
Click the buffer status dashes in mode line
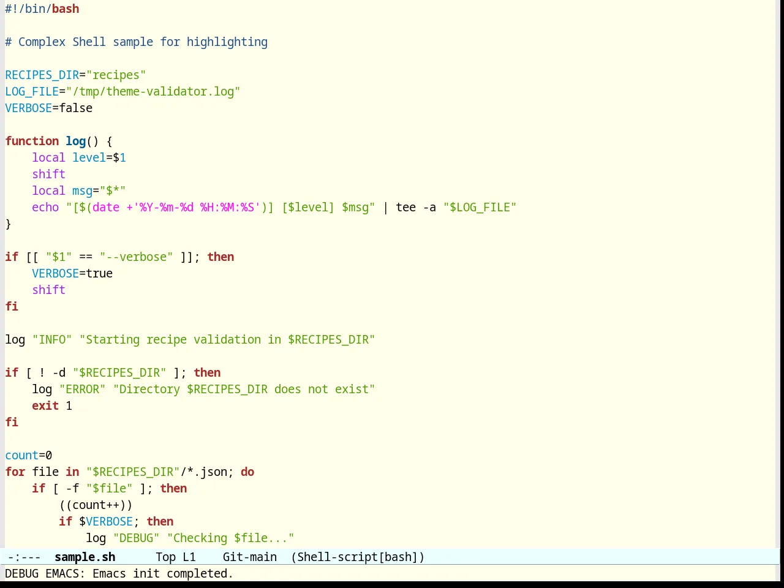24,557
